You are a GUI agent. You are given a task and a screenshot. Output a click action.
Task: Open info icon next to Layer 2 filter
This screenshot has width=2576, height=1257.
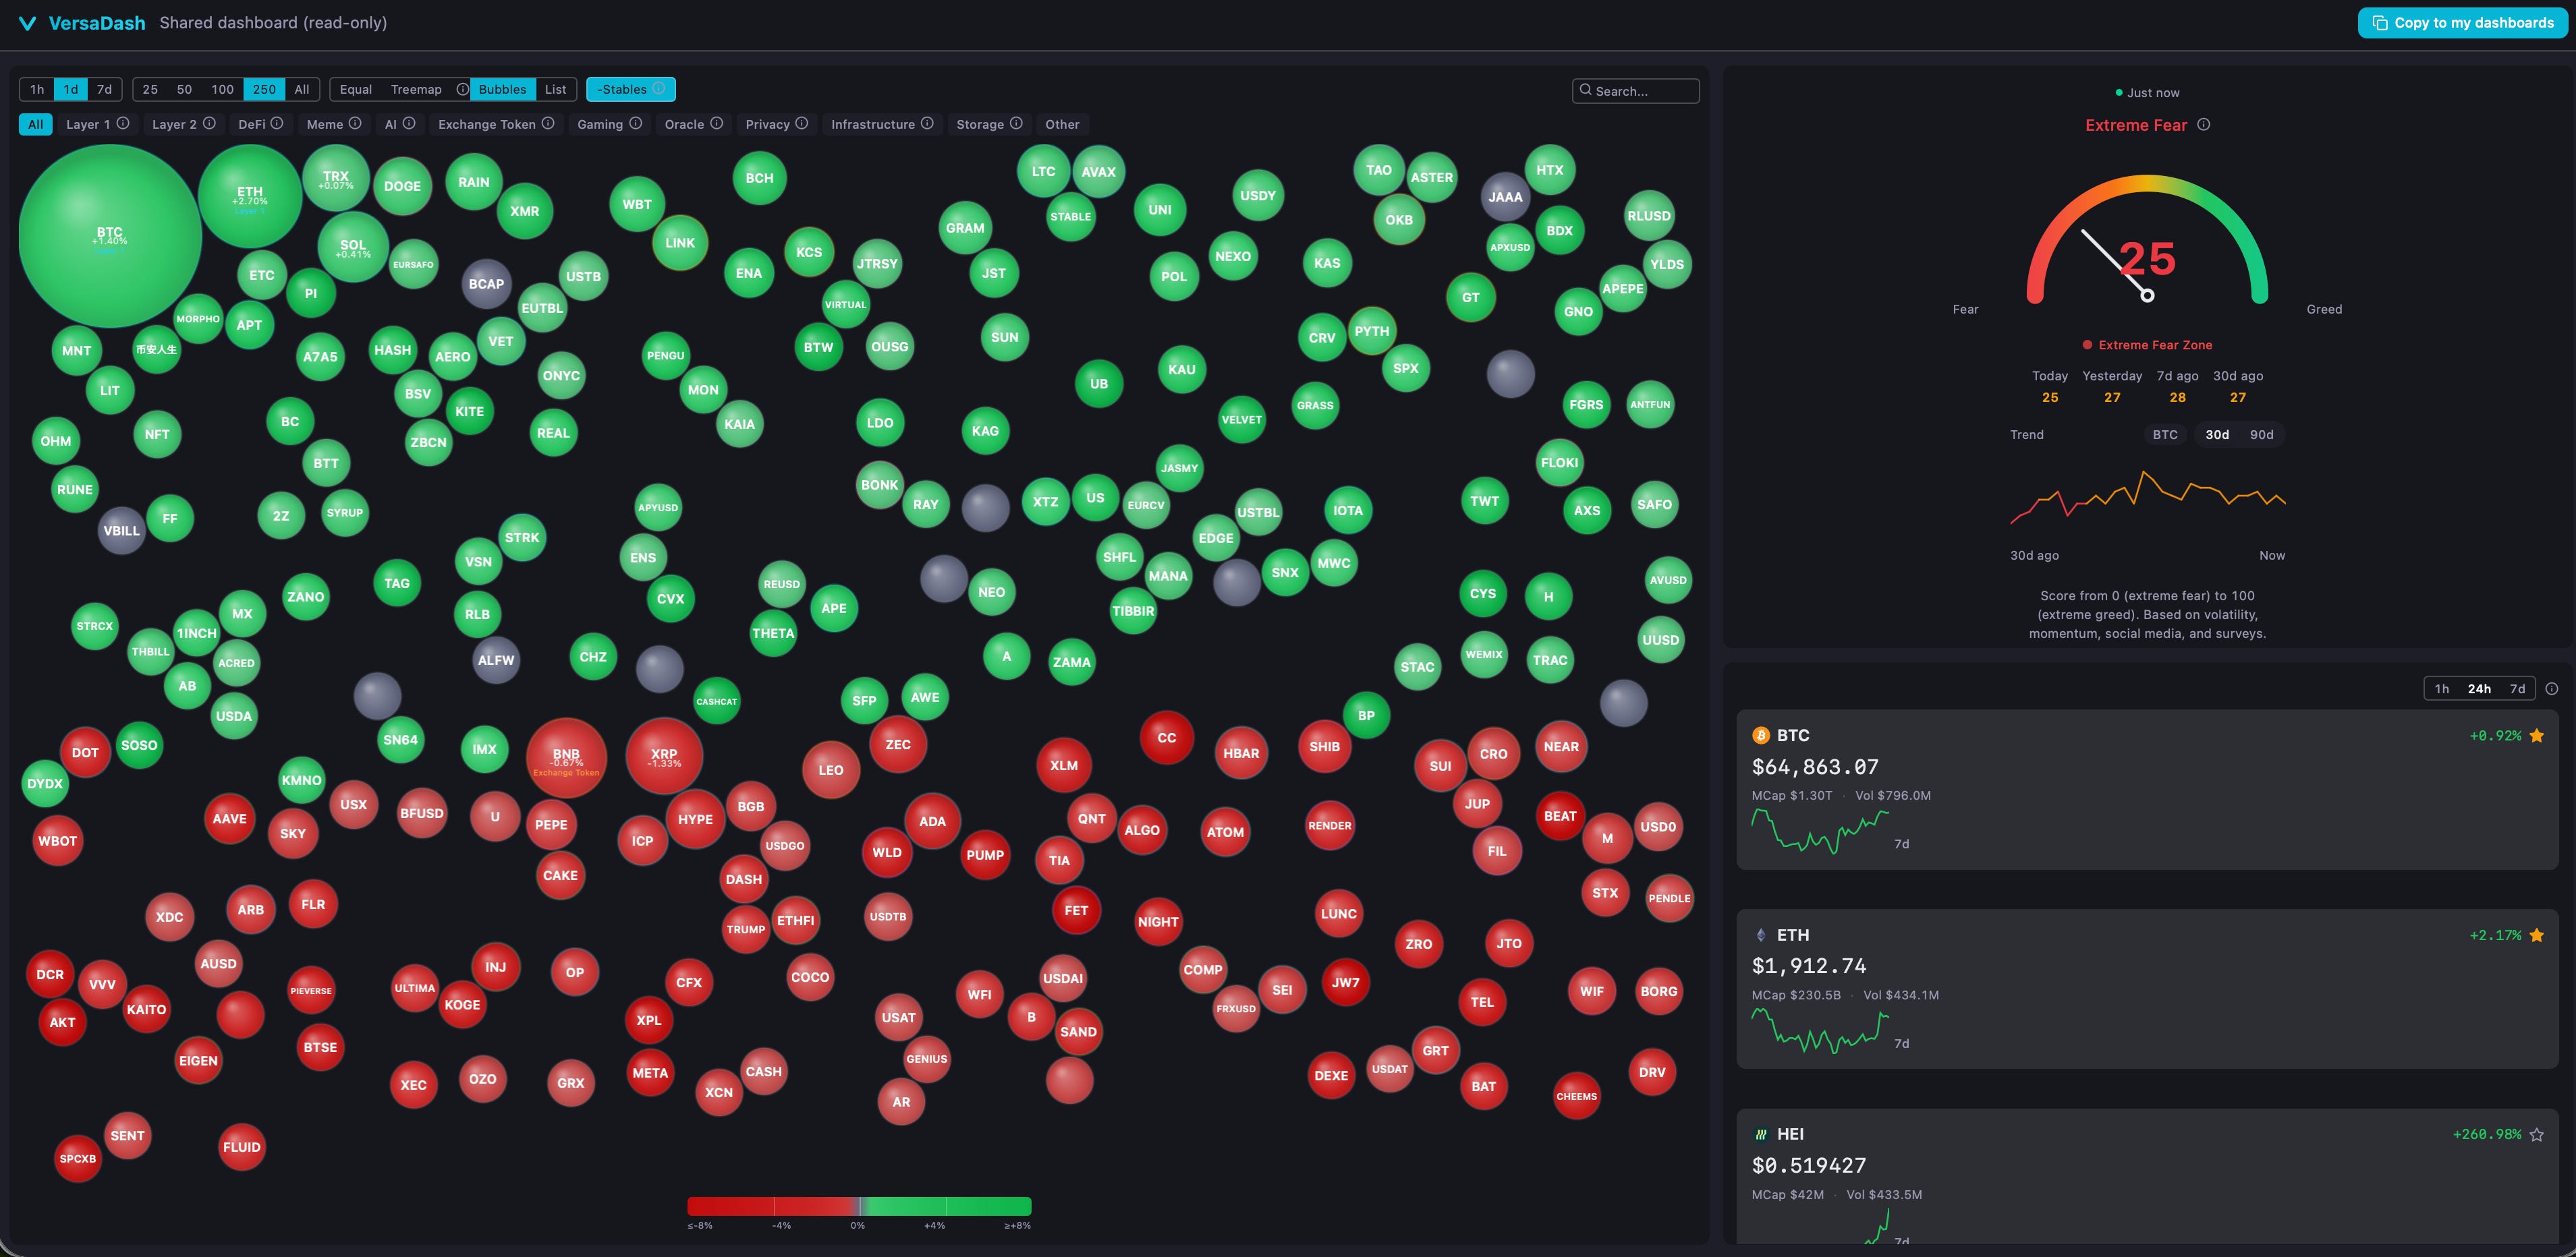209,123
